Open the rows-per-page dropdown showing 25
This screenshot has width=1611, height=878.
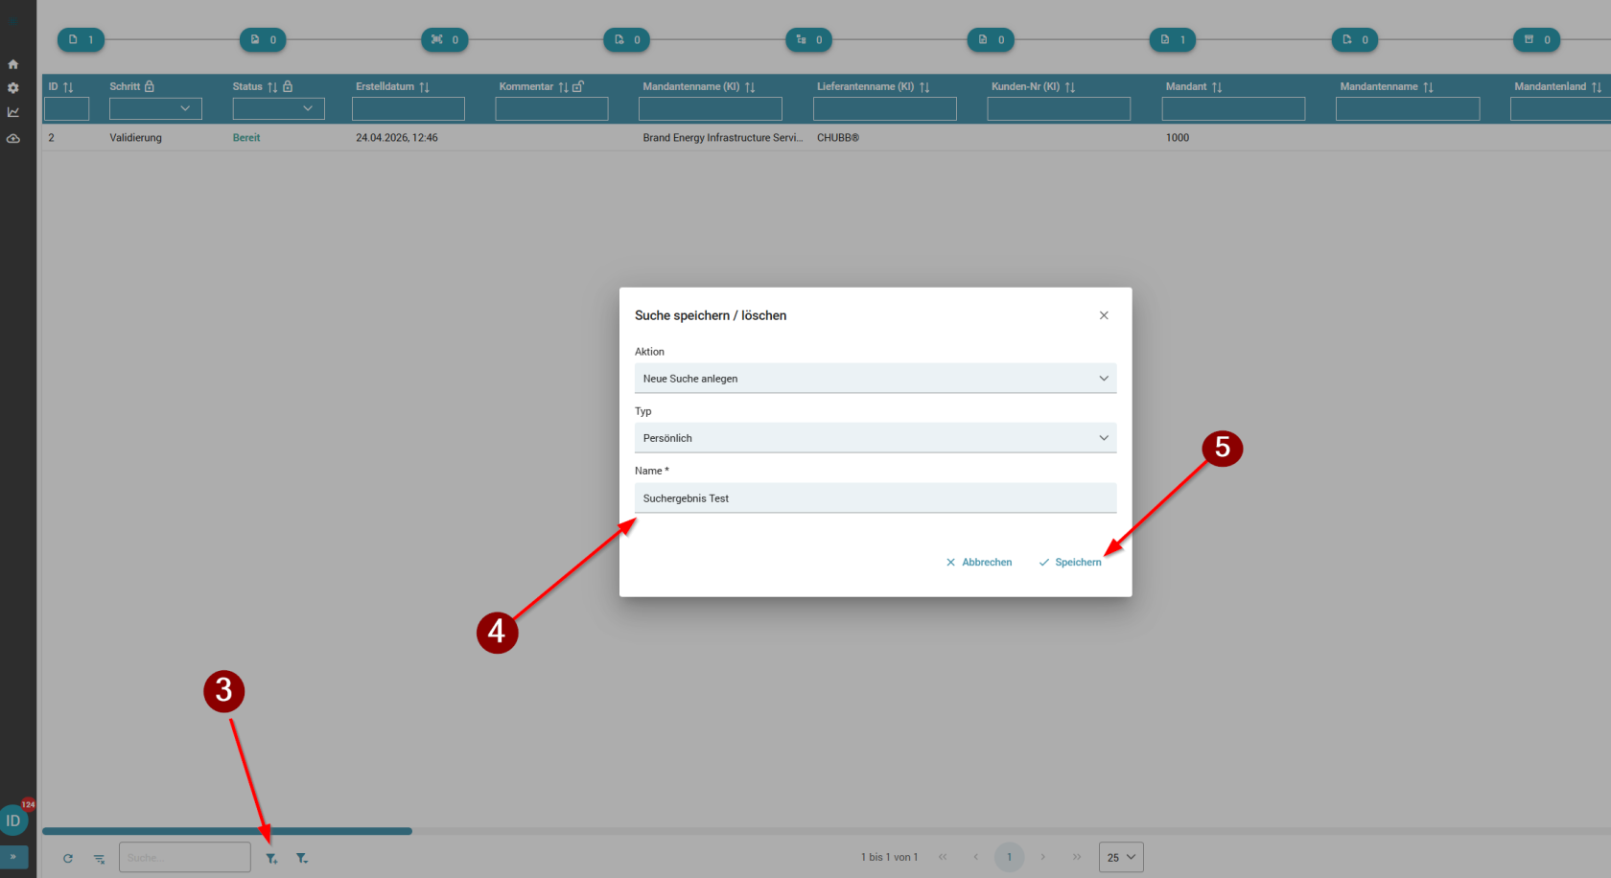pos(1121,857)
